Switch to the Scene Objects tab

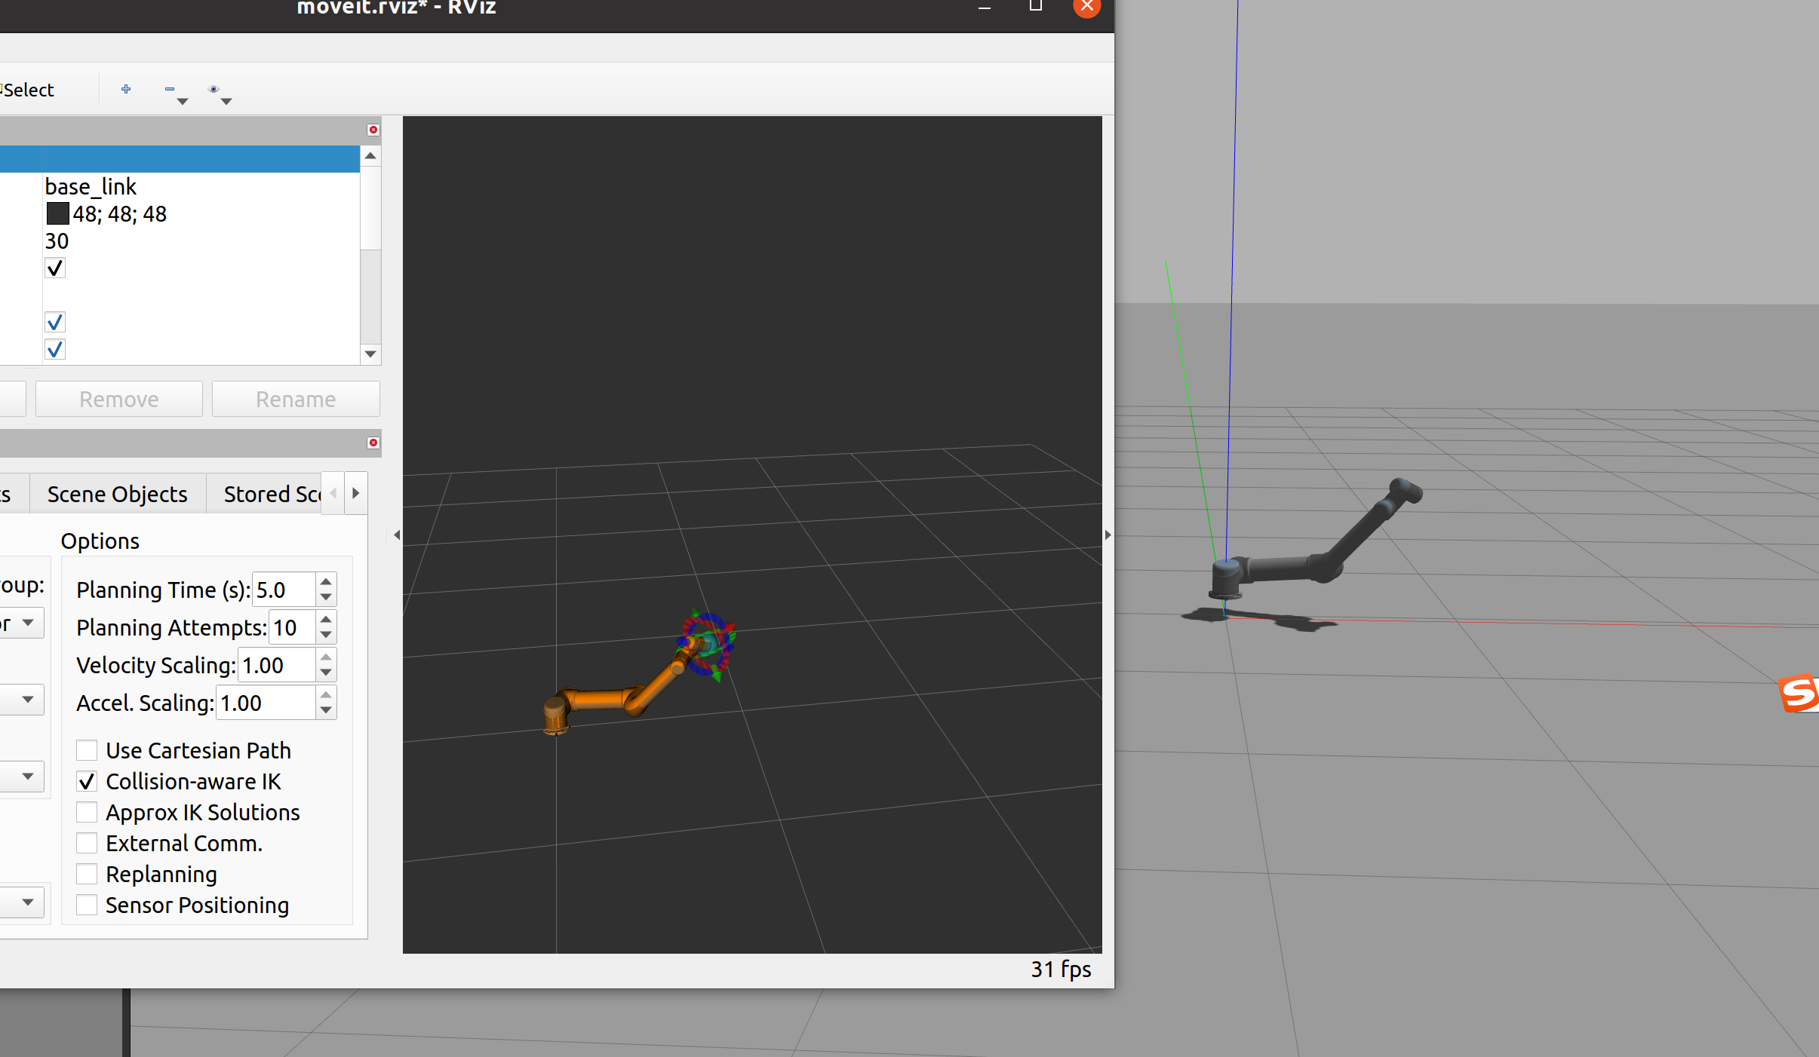click(117, 494)
